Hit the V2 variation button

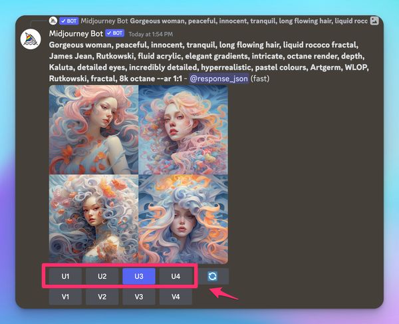(102, 297)
